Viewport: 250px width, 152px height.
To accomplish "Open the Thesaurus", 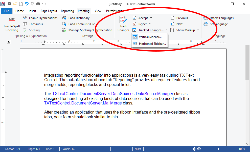I will pyautogui.click(x=33, y=24).
